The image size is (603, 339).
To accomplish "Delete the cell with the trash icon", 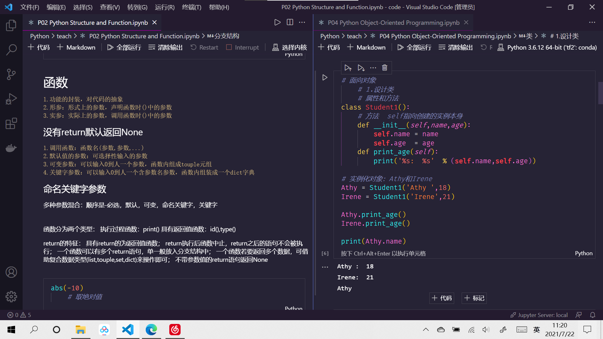I will tap(384, 67).
